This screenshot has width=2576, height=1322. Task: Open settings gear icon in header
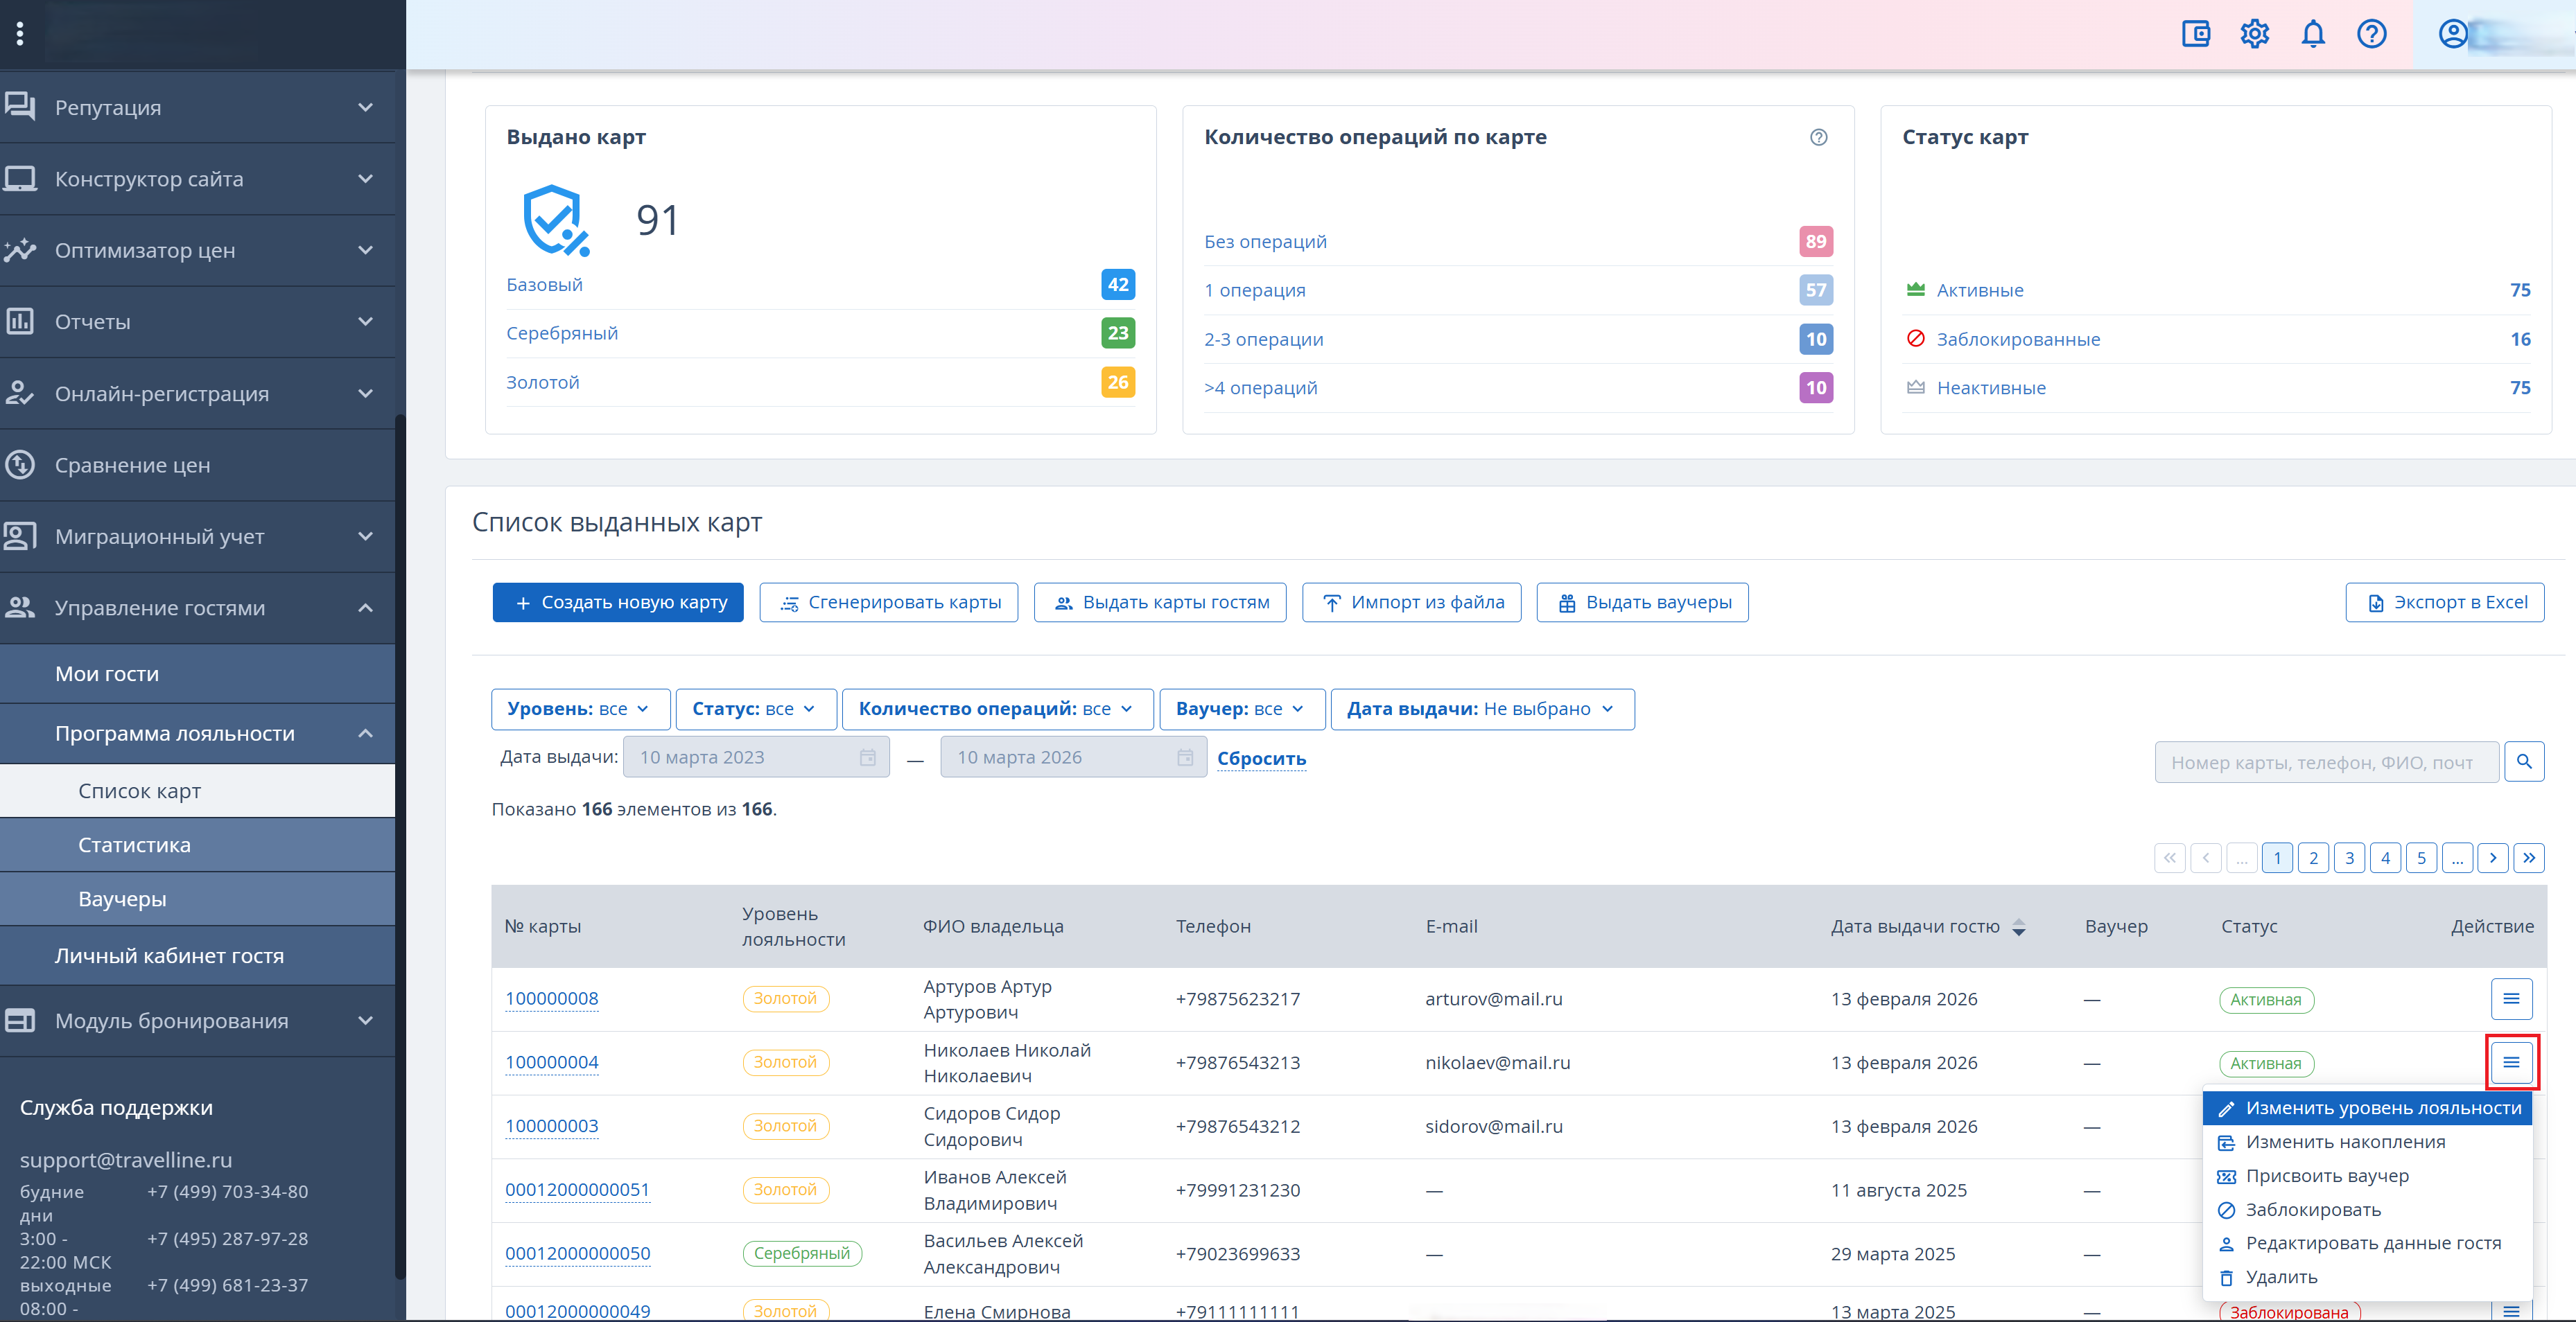[x=2254, y=34]
